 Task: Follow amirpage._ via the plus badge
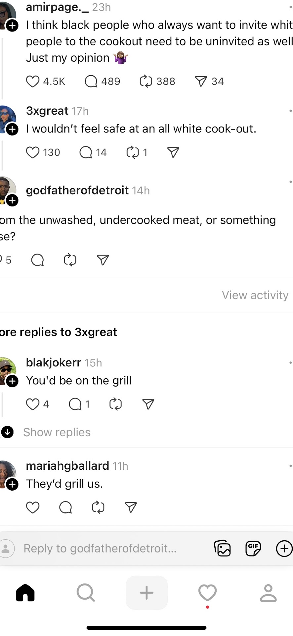tap(12, 26)
